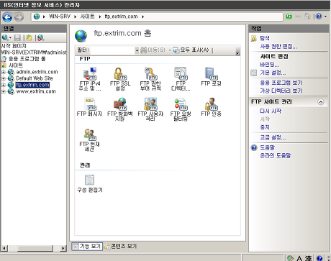Open the filter dropdown arrow
The height and width of the screenshot is (261, 331).
[137, 50]
